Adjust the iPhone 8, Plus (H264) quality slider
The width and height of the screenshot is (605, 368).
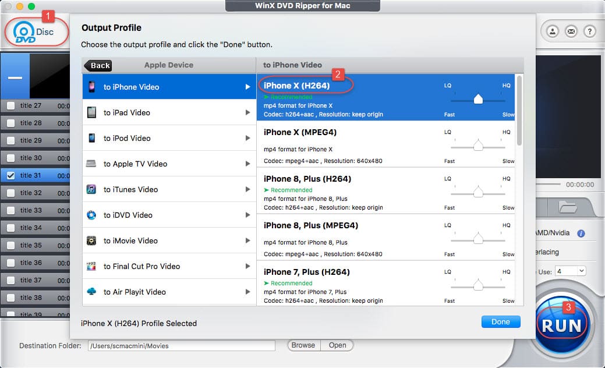[x=478, y=192]
